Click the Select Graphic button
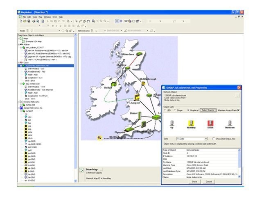 click(208, 110)
